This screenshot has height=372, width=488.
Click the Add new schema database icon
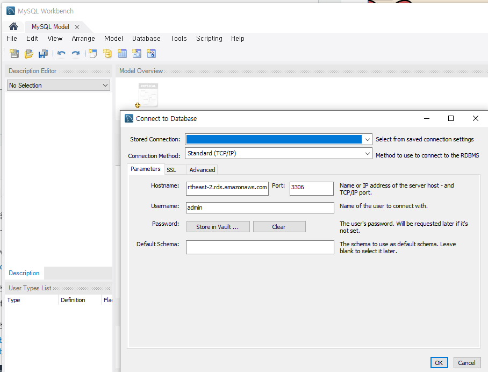107,54
